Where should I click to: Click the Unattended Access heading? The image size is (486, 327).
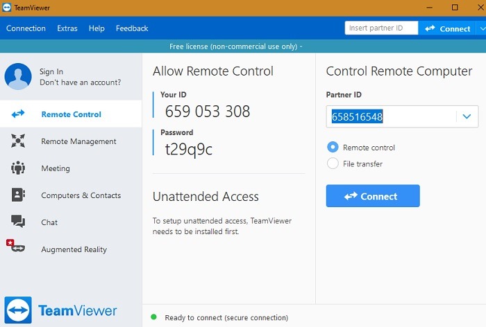click(206, 197)
